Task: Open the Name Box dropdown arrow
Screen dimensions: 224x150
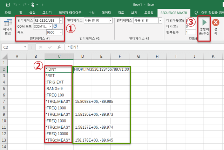Action: (x=25, y=47)
